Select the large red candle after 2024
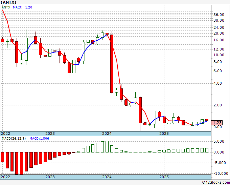Screen dimensions: 230x185 (112, 63)
